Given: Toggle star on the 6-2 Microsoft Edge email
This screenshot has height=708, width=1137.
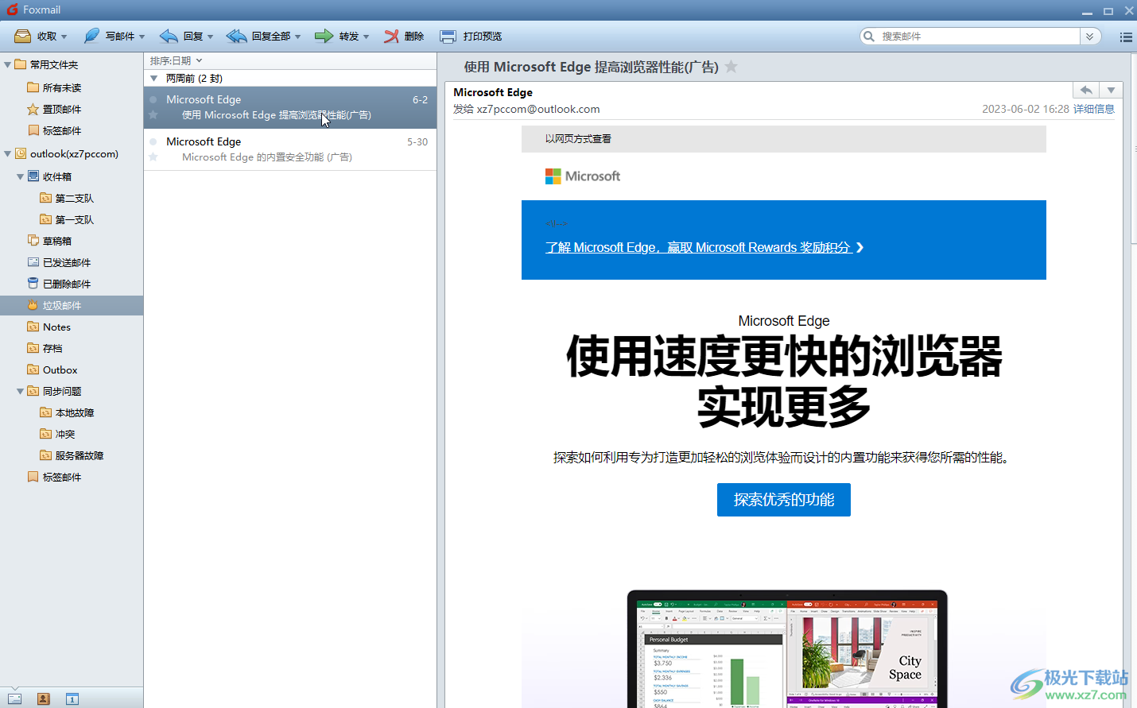Looking at the screenshot, I should (153, 115).
